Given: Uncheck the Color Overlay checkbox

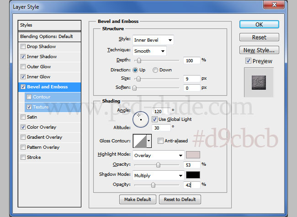Looking at the screenshot, I should tap(23, 127).
